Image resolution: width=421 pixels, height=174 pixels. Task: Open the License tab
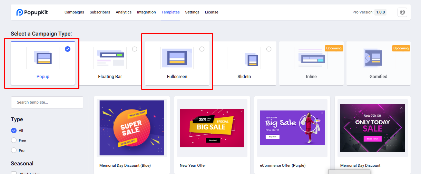pos(212,12)
